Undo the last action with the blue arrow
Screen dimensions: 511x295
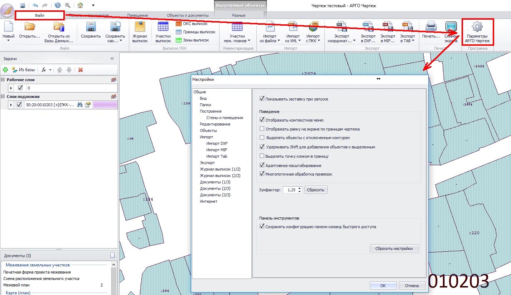pos(35,5)
